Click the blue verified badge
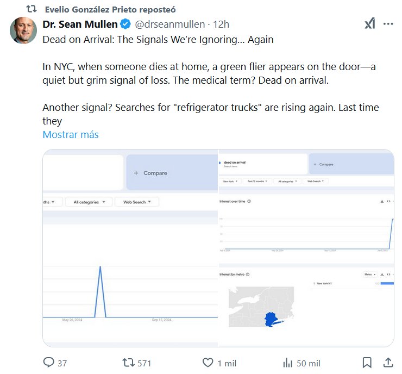The height and width of the screenshot is (374, 402). (x=125, y=24)
